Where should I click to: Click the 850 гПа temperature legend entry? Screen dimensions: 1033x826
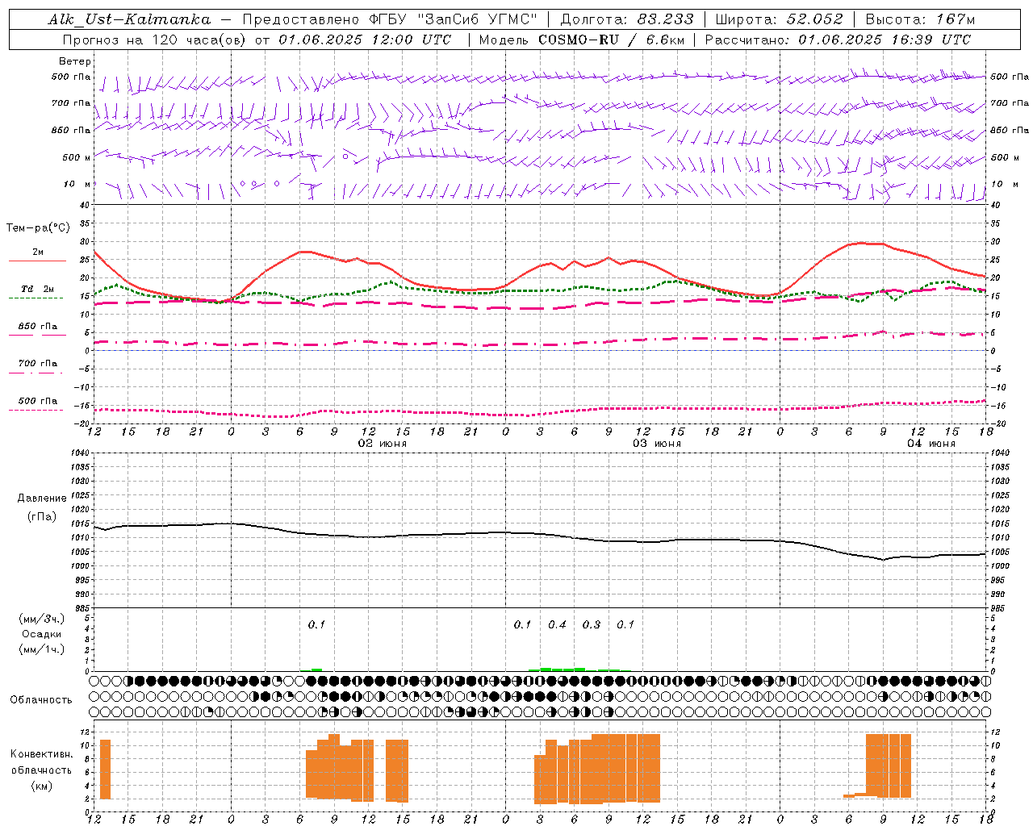tap(38, 327)
